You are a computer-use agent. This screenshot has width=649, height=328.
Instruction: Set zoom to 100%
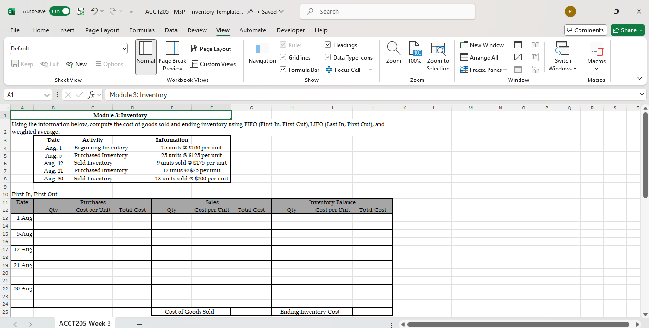(415, 53)
